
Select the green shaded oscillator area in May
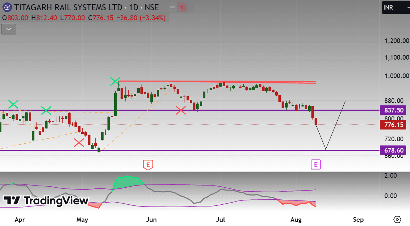128,182
